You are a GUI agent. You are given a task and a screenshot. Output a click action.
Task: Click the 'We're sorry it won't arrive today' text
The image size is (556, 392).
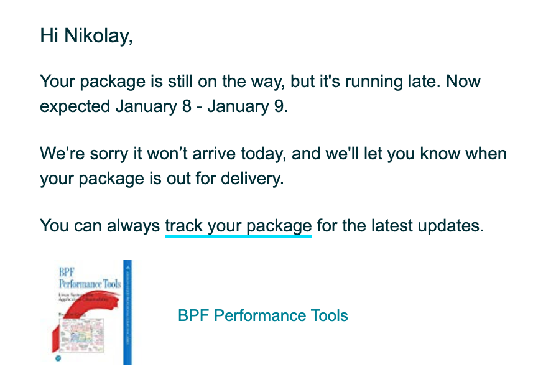tap(163, 154)
